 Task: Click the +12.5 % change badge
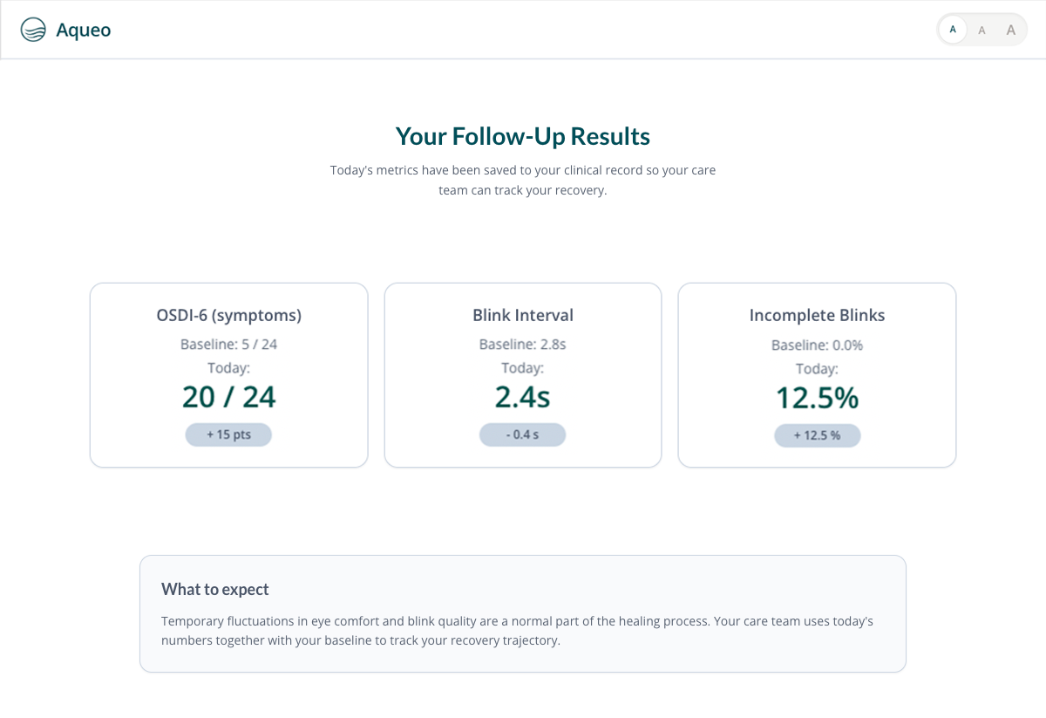point(817,435)
